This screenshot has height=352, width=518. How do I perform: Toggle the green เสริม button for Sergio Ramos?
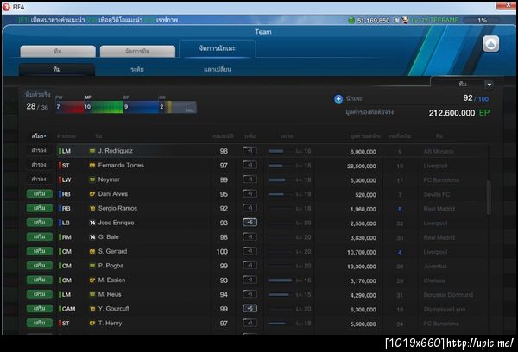click(40, 208)
